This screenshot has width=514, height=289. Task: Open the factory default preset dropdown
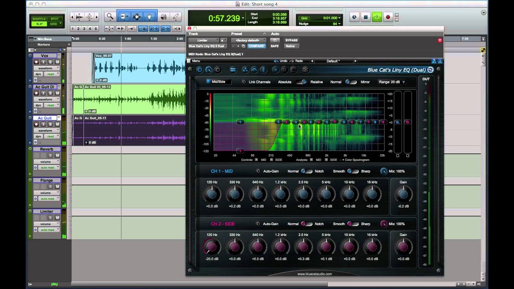248,40
